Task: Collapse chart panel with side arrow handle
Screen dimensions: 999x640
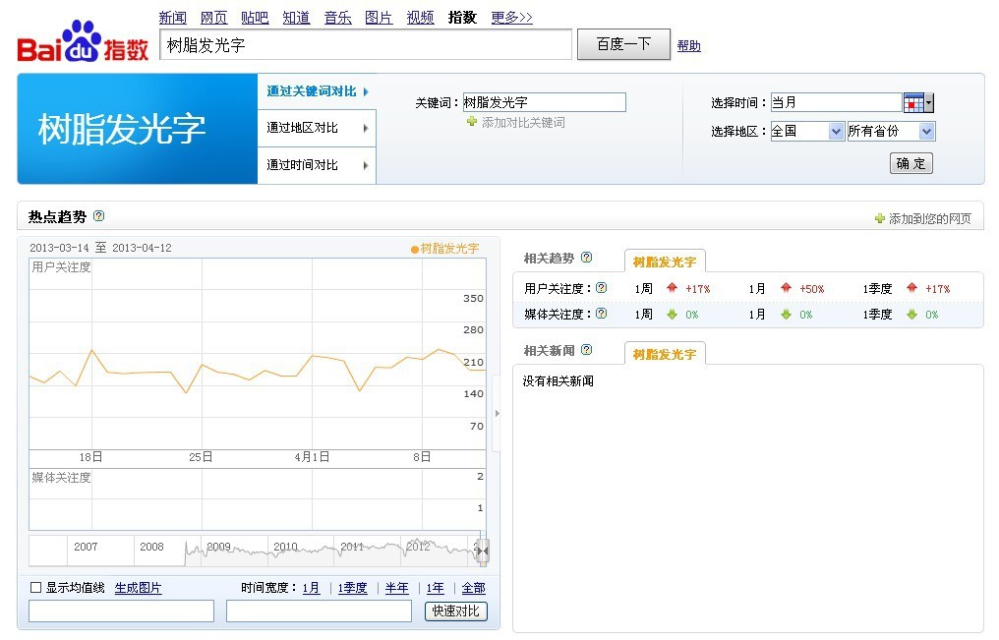Action: coord(497,413)
